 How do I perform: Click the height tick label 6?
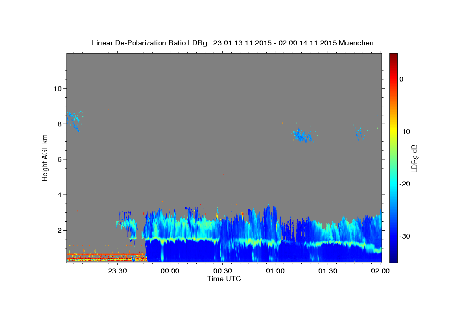tap(60, 159)
